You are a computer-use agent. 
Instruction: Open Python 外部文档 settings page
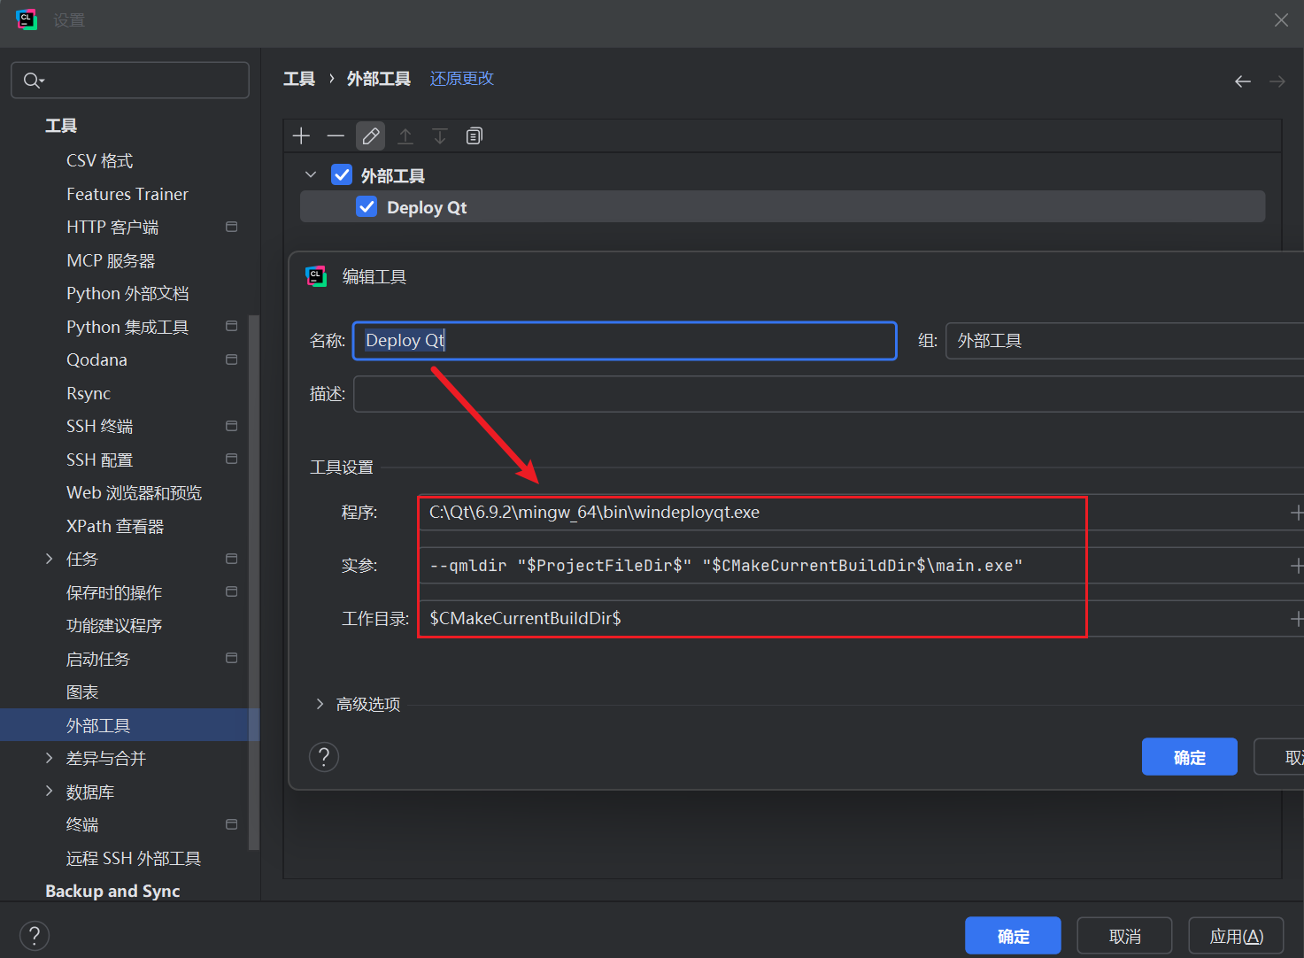pyautogui.click(x=127, y=293)
